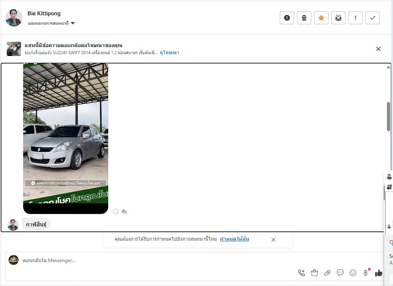
Task: React to car image with emoji
Action: (116, 211)
